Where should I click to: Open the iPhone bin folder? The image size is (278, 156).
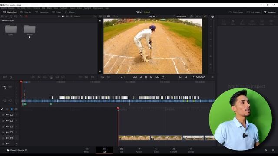30,30
